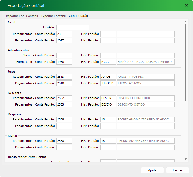Switch to the Importar Cód. Contábil tab

tap(22, 16)
